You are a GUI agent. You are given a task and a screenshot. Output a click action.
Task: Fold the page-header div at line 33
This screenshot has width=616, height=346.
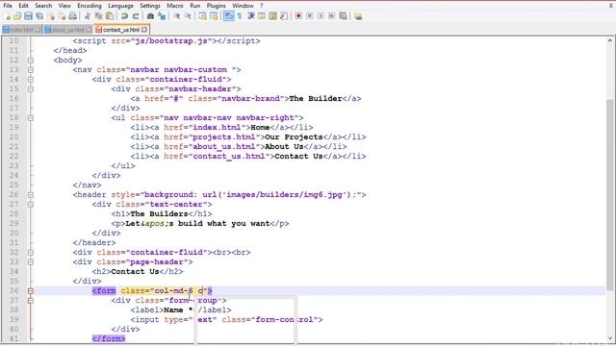30,262
